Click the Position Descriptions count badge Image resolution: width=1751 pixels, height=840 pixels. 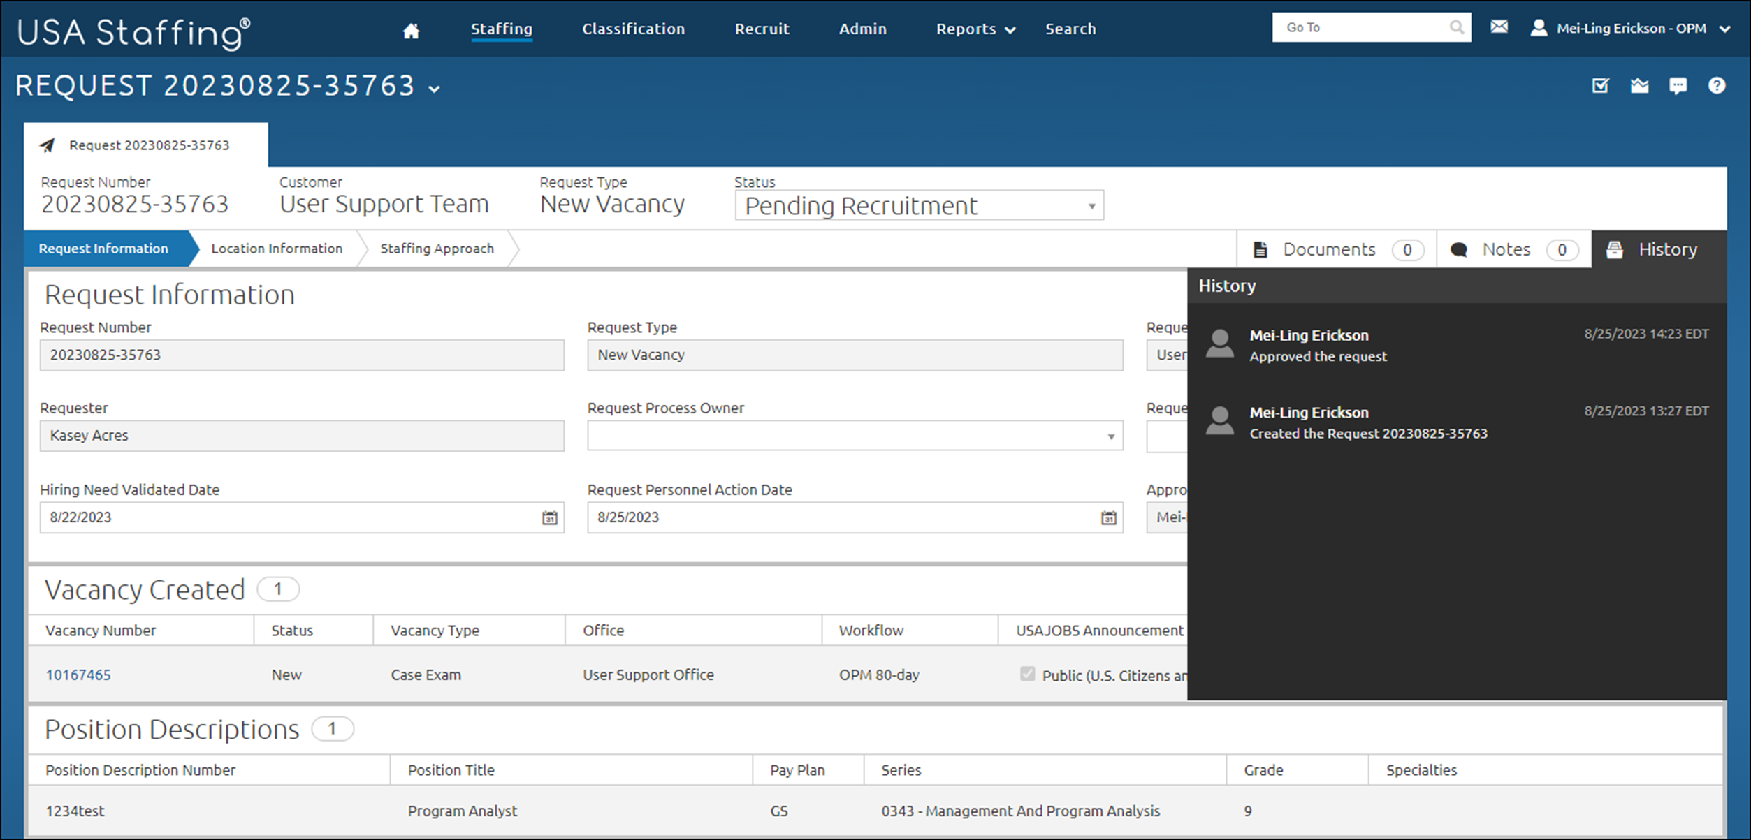coord(333,729)
